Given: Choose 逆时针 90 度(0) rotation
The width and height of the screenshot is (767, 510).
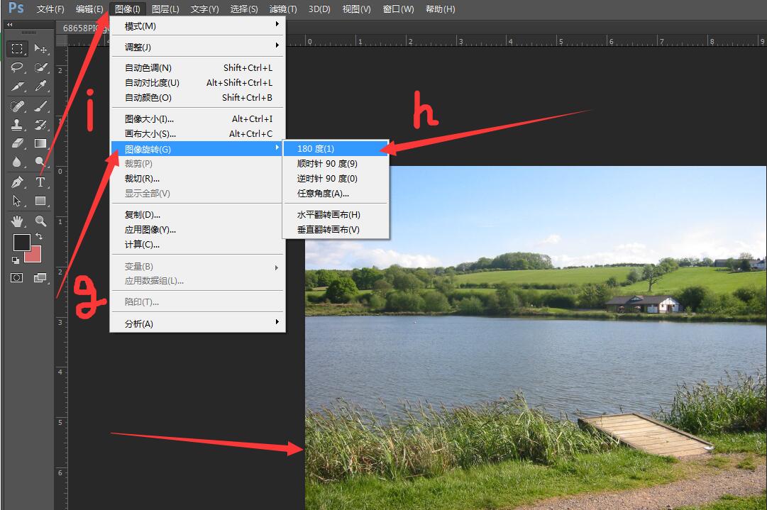Looking at the screenshot, I should tap(336, 179).
